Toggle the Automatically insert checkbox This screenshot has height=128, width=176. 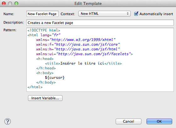click(x=136, y=14)
